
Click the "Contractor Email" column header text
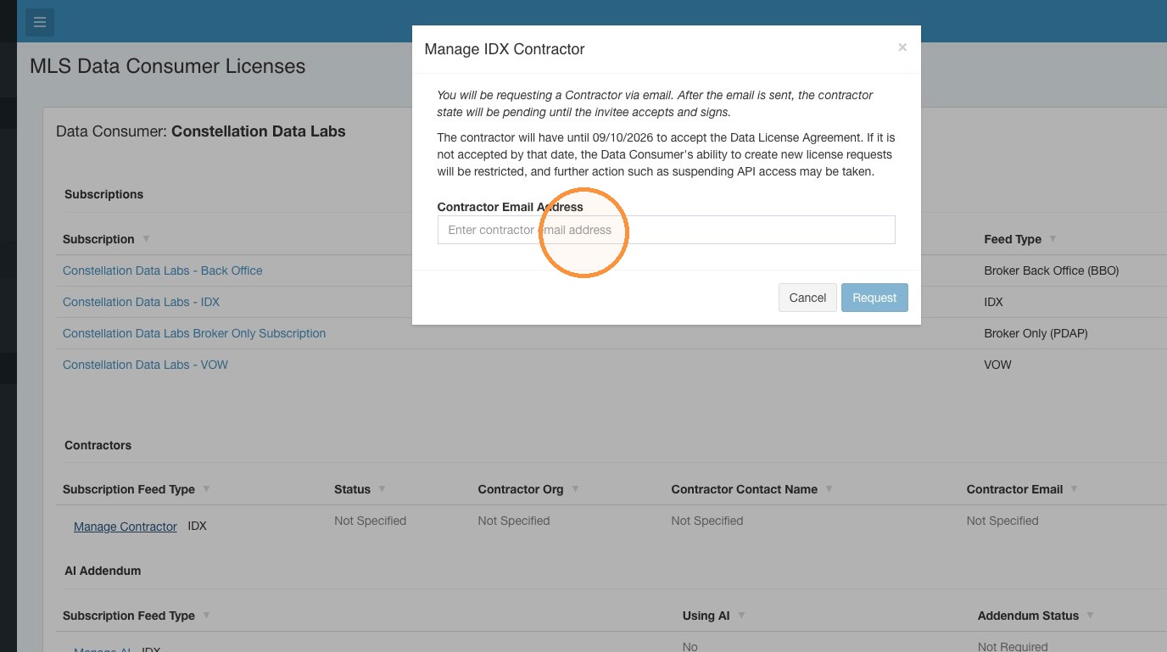(x=1014, y=489)
